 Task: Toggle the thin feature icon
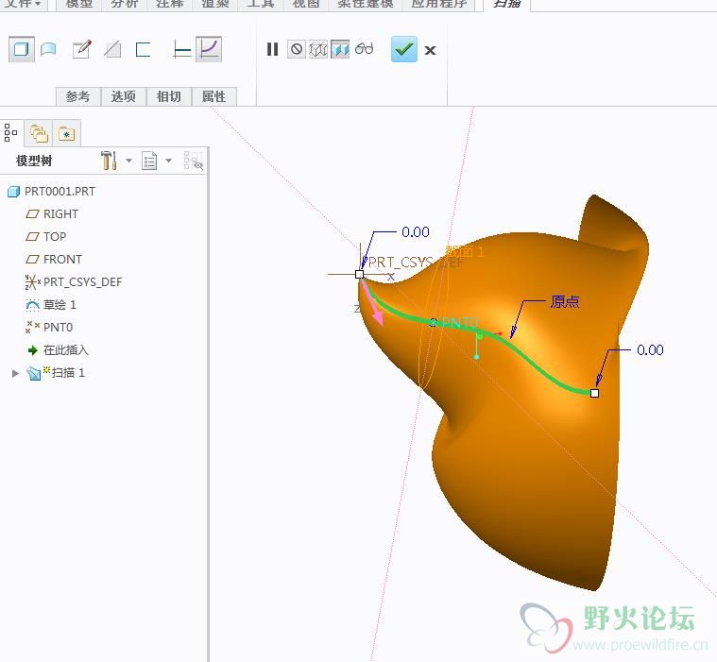click(x=144, y=49)
